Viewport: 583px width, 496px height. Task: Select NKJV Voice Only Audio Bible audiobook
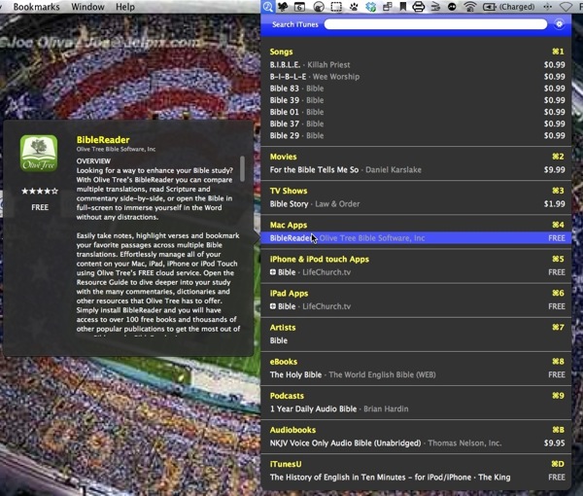pyautogui.click(x=417, y=443)
